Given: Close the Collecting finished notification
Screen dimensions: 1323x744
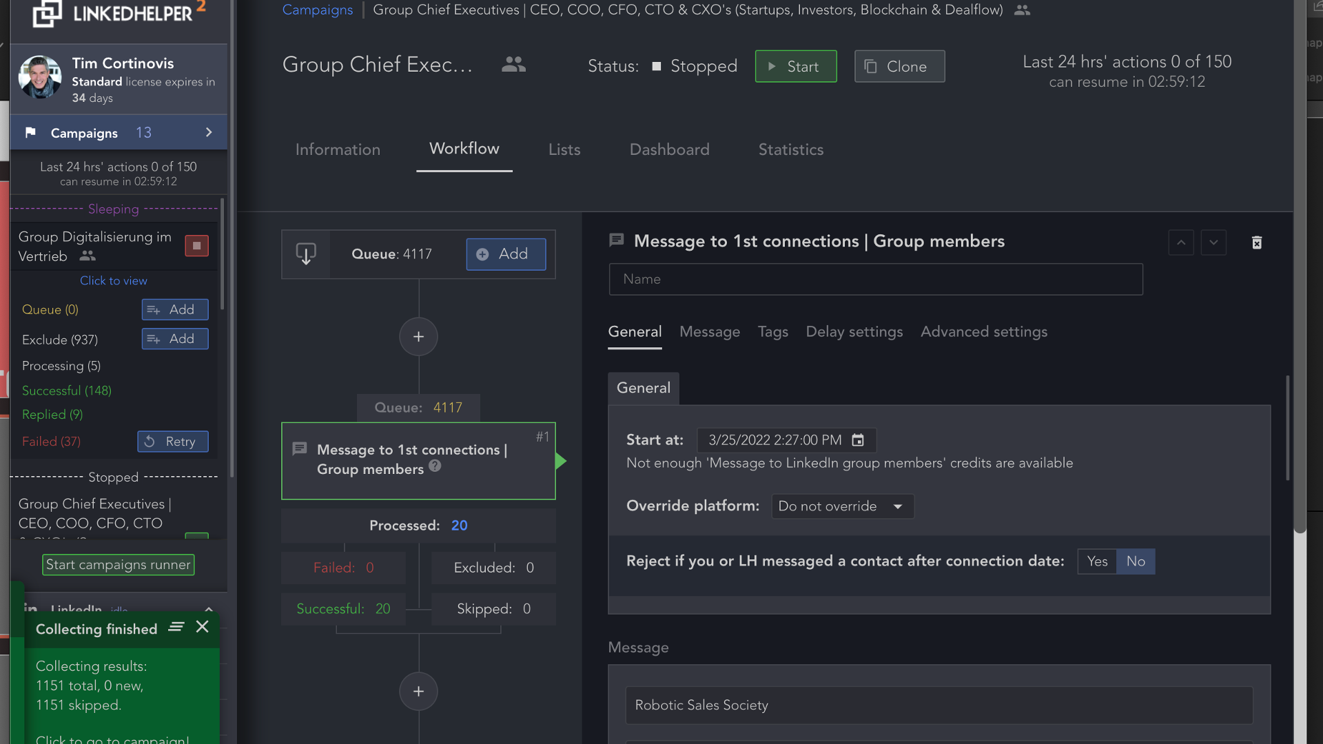Looking at the screenshot, I should pyautogui.click(x=202, y=627).
